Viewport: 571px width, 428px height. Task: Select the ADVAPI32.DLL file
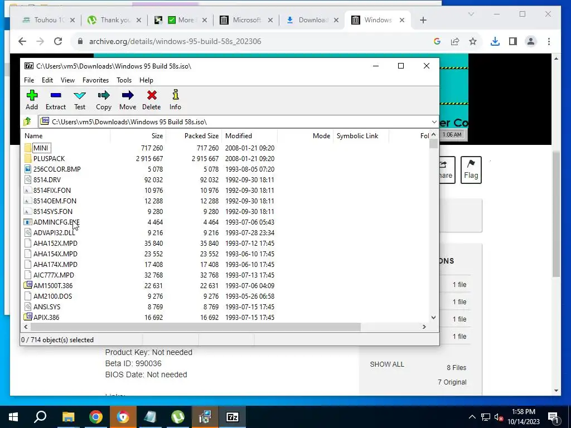[x=55, y=232]
